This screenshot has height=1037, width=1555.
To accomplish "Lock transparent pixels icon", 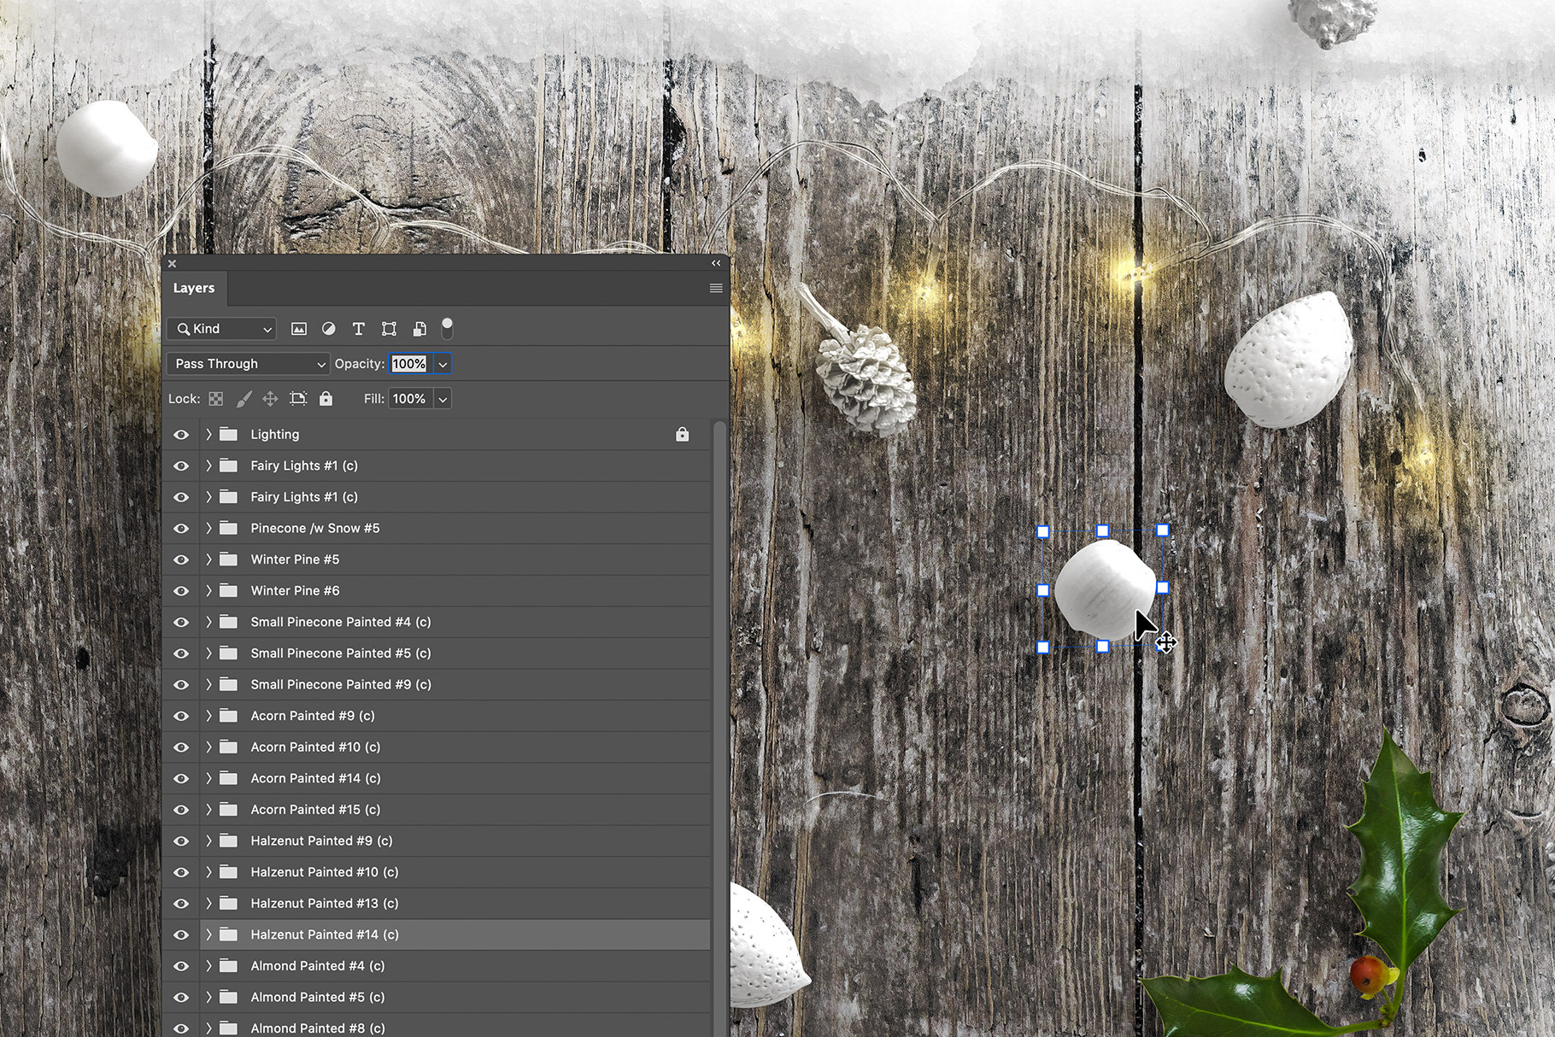I will 216,399.
